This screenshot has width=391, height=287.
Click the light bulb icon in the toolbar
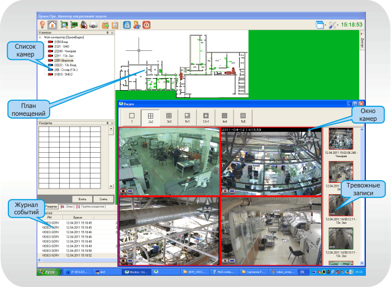click(42, 25)
